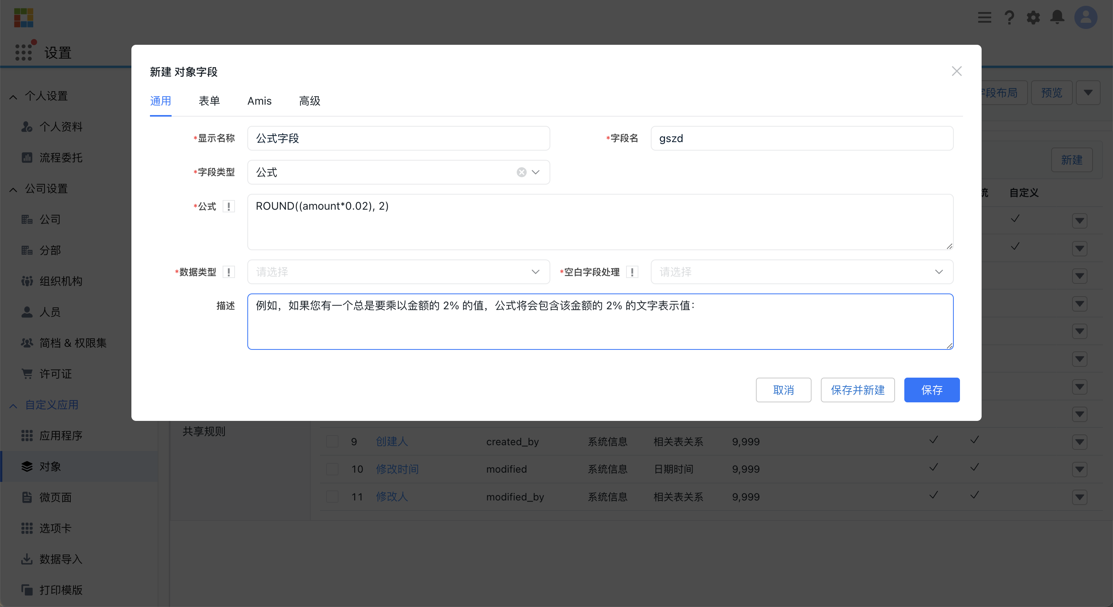Click the 公式 warning icon
The image size is (1113, 607).
229,205
